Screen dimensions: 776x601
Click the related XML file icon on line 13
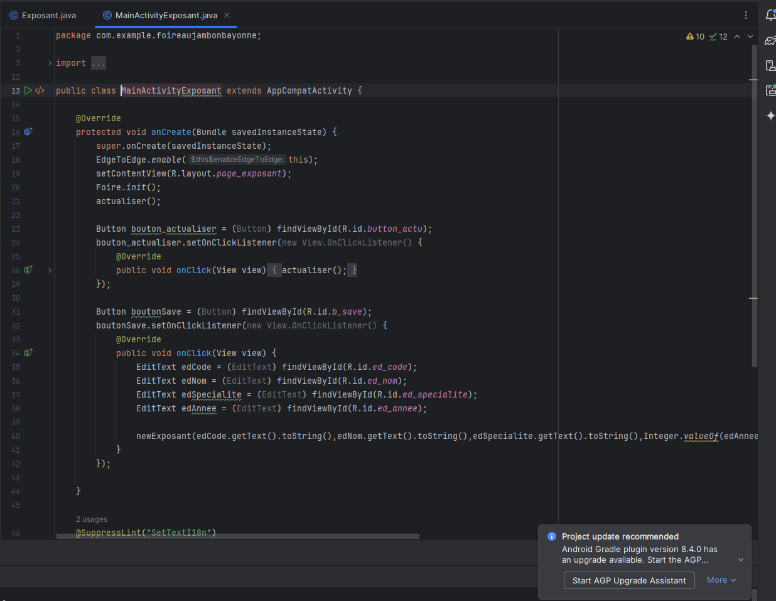tap(40, 90)
